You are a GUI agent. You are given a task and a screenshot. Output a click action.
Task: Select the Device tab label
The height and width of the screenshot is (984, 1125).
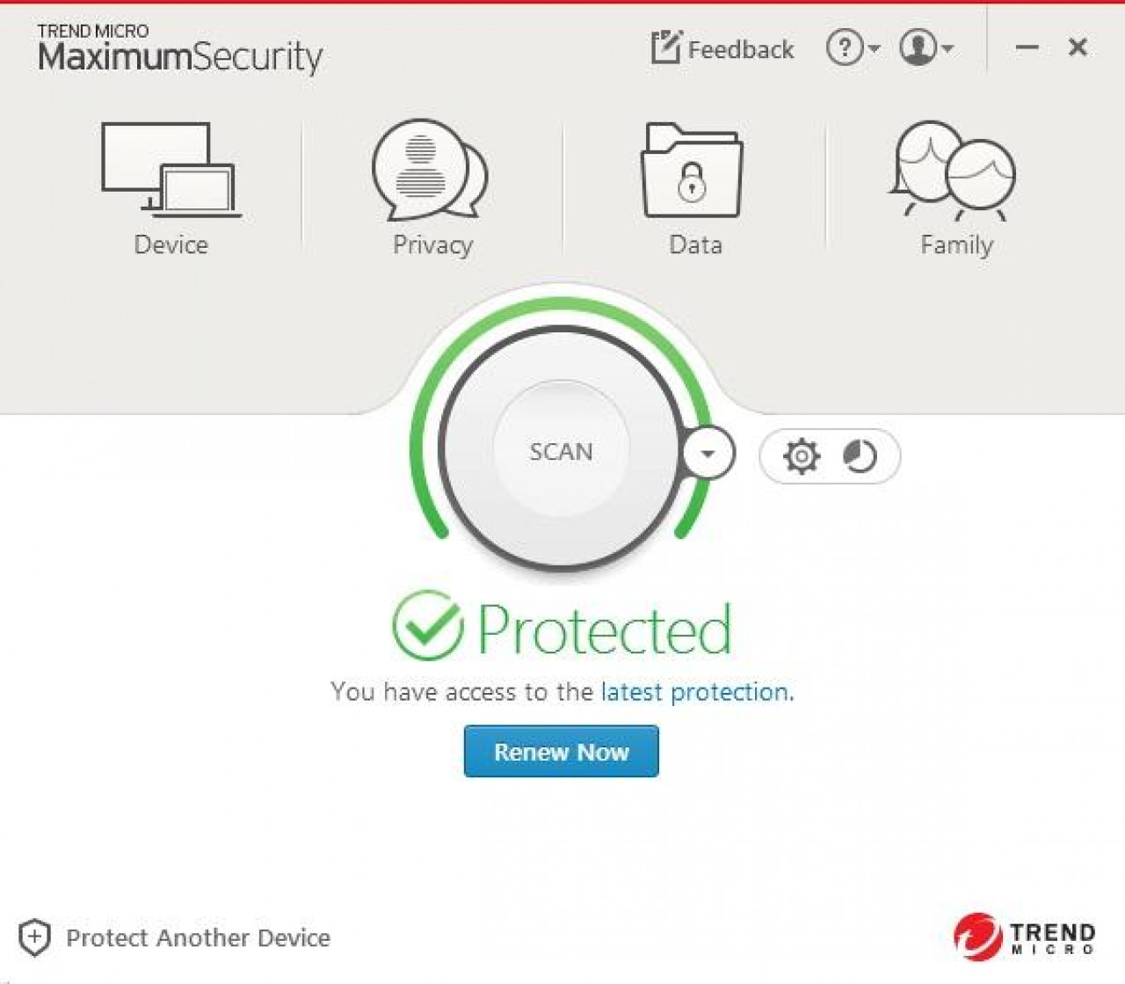(171, 244)
